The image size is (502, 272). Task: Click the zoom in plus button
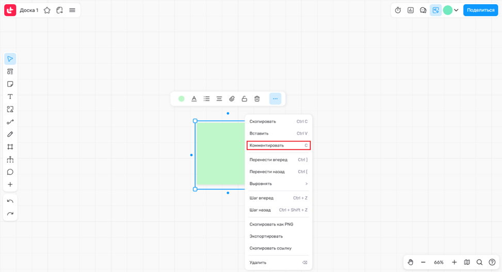pos(454,262)
